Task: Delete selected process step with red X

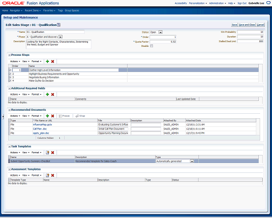Action: 53,61
